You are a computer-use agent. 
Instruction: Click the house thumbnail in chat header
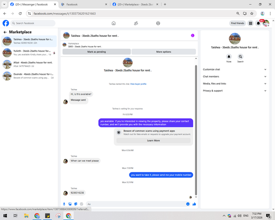pyautogui.click(x=67, y=35)
